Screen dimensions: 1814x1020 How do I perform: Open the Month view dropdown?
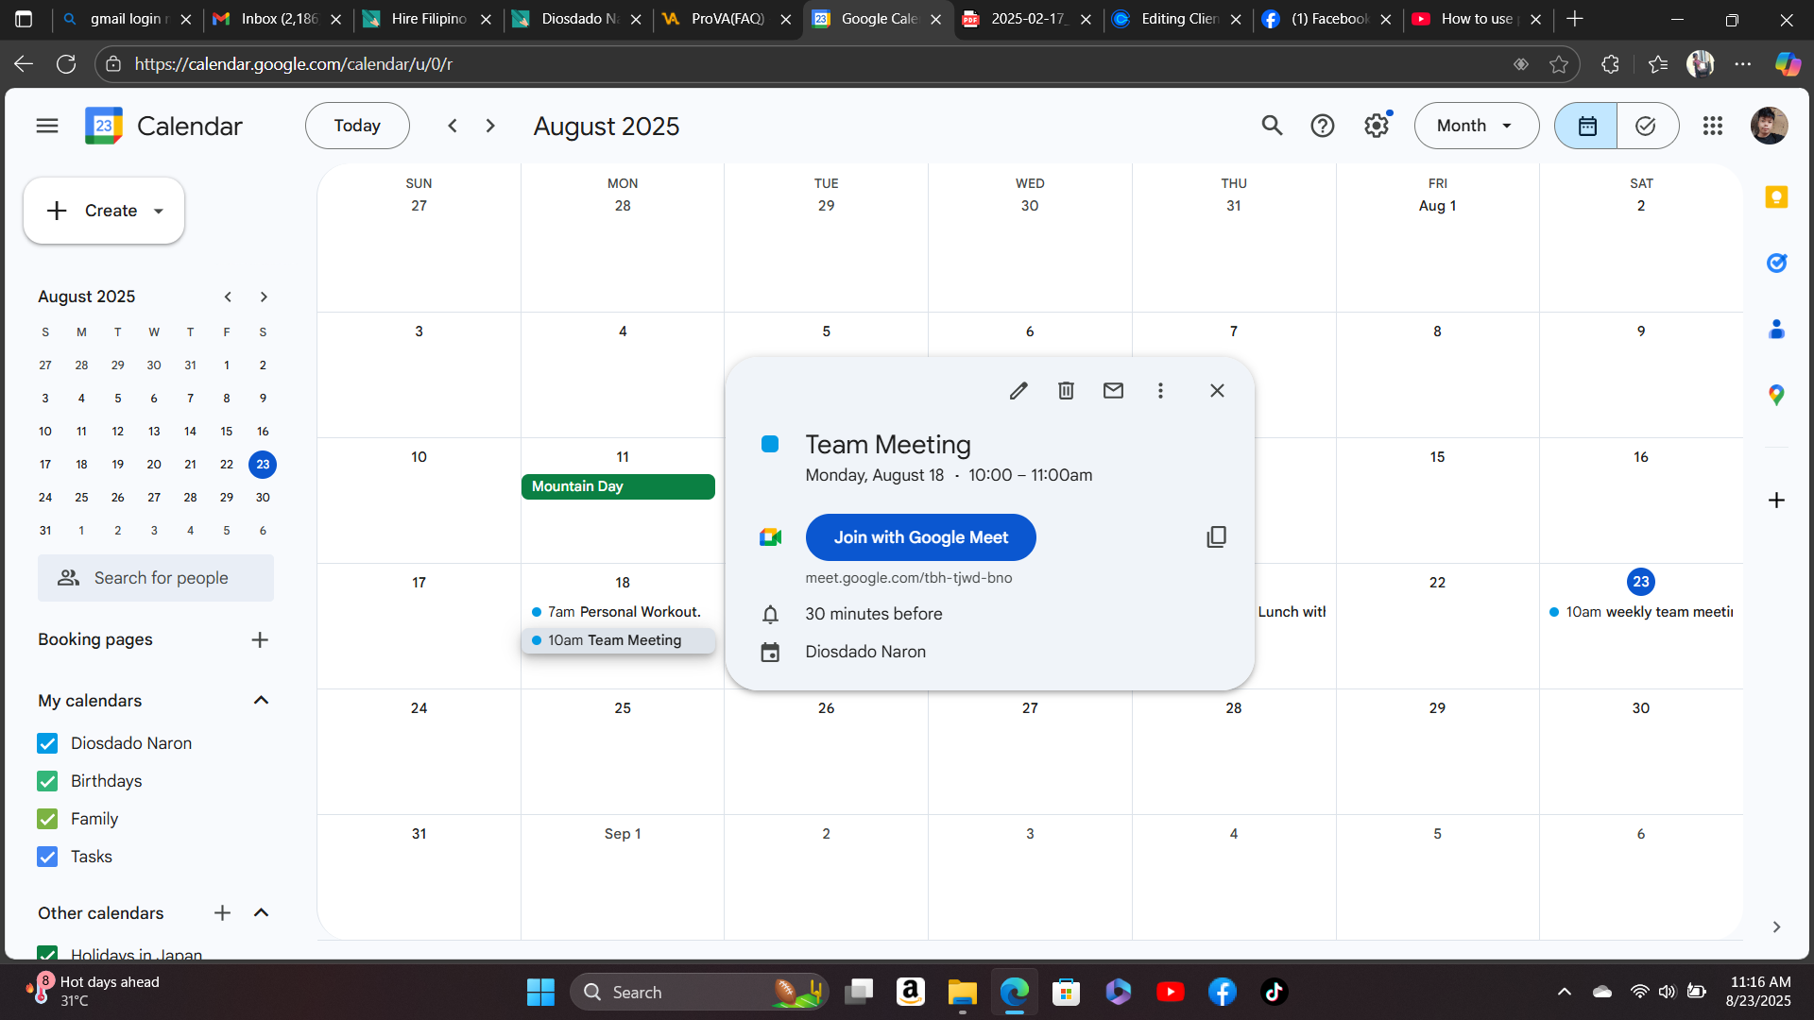1476,126
